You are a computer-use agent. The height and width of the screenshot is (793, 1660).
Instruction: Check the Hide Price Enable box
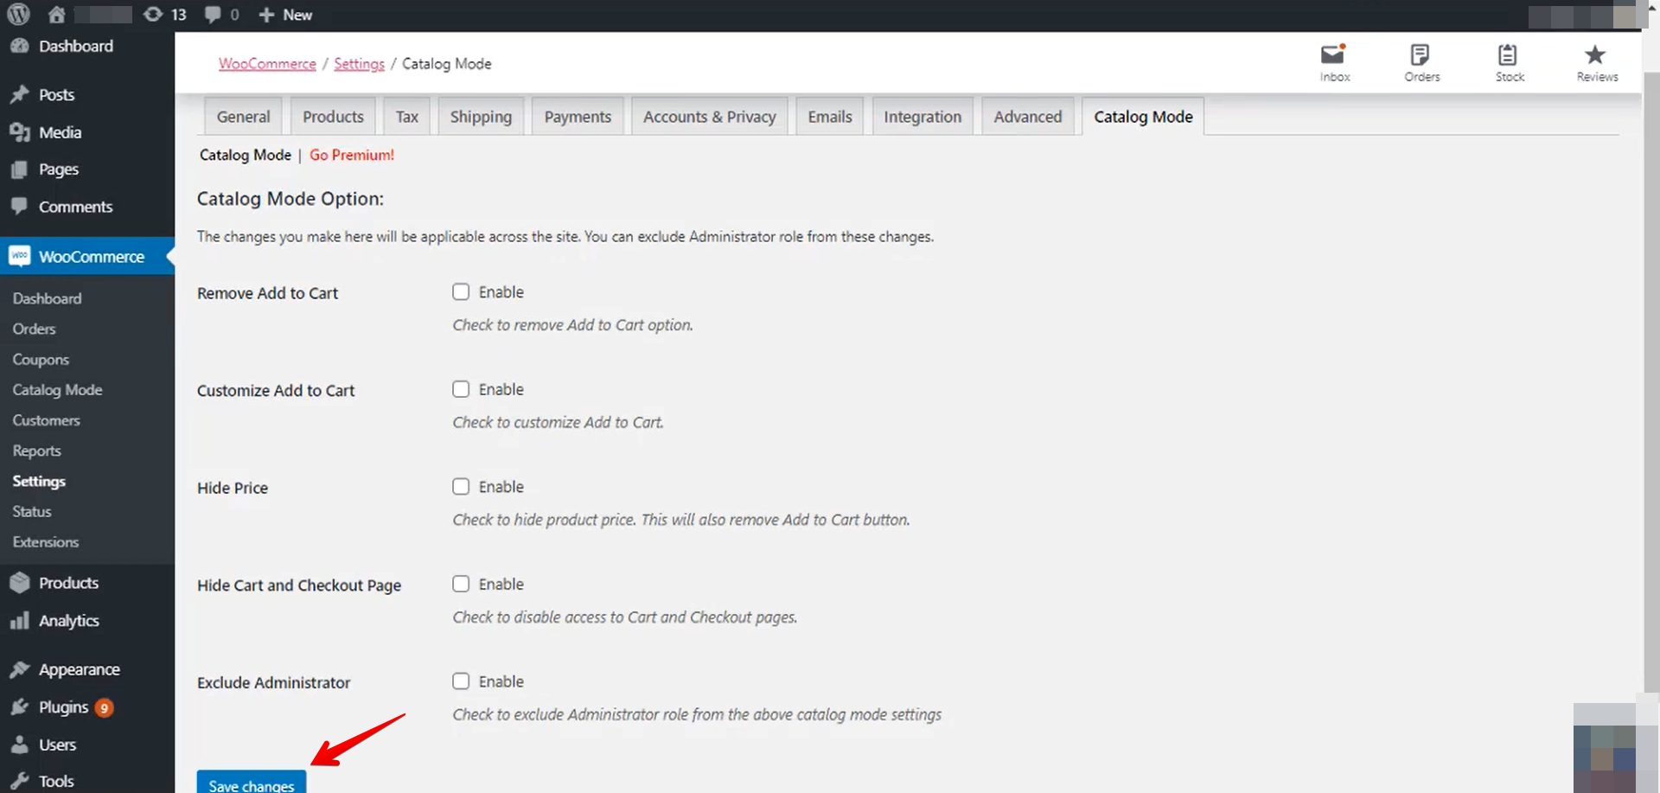coord(461,487)
